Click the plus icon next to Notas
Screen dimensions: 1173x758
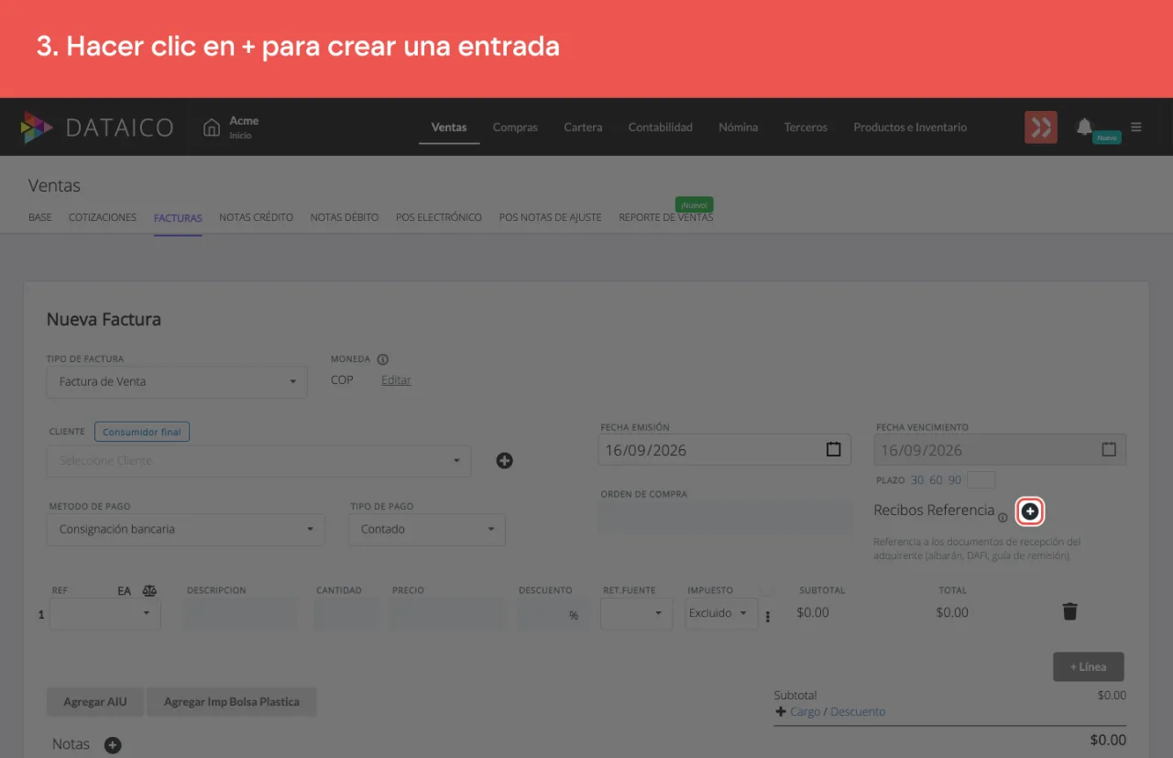point(113,745)
